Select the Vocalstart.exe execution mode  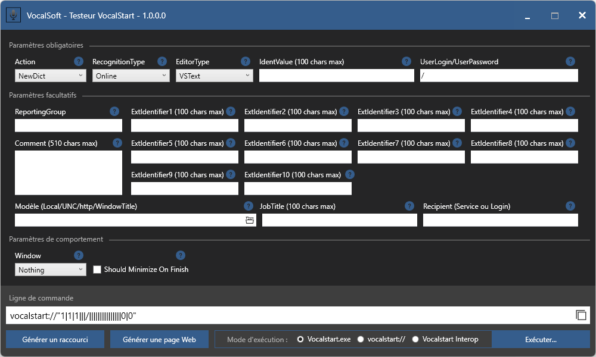pos(300,339)
